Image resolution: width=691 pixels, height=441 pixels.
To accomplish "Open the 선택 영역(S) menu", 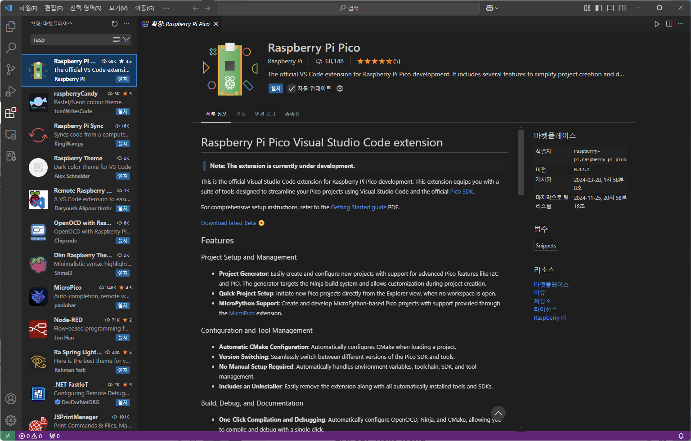I will coord(86,8).
